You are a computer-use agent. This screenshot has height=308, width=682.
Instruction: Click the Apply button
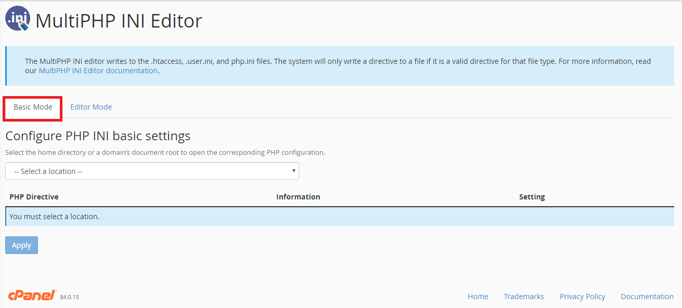(x=21, y=245)
